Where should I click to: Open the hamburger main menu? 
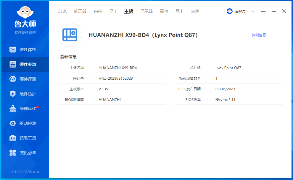tap(263, 12)
